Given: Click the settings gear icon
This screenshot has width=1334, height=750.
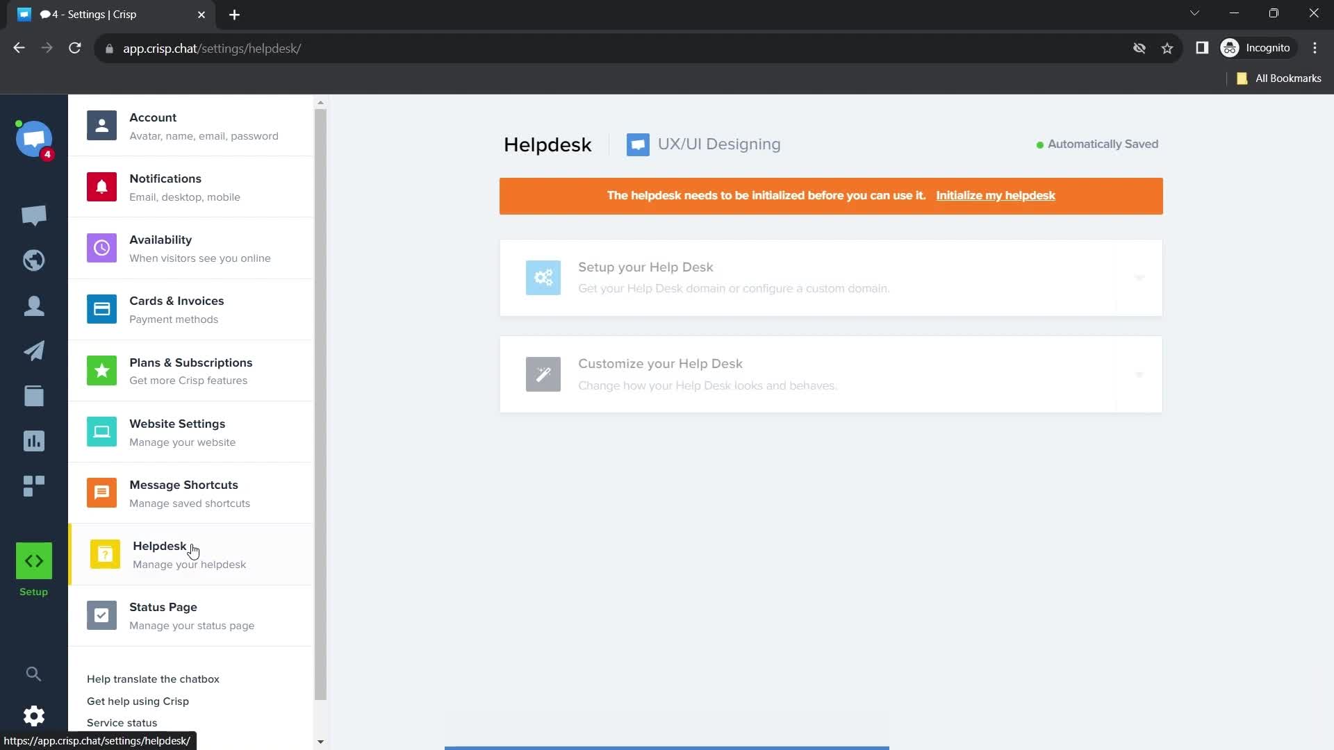Looking at the screenshot, I should [33, 716].
